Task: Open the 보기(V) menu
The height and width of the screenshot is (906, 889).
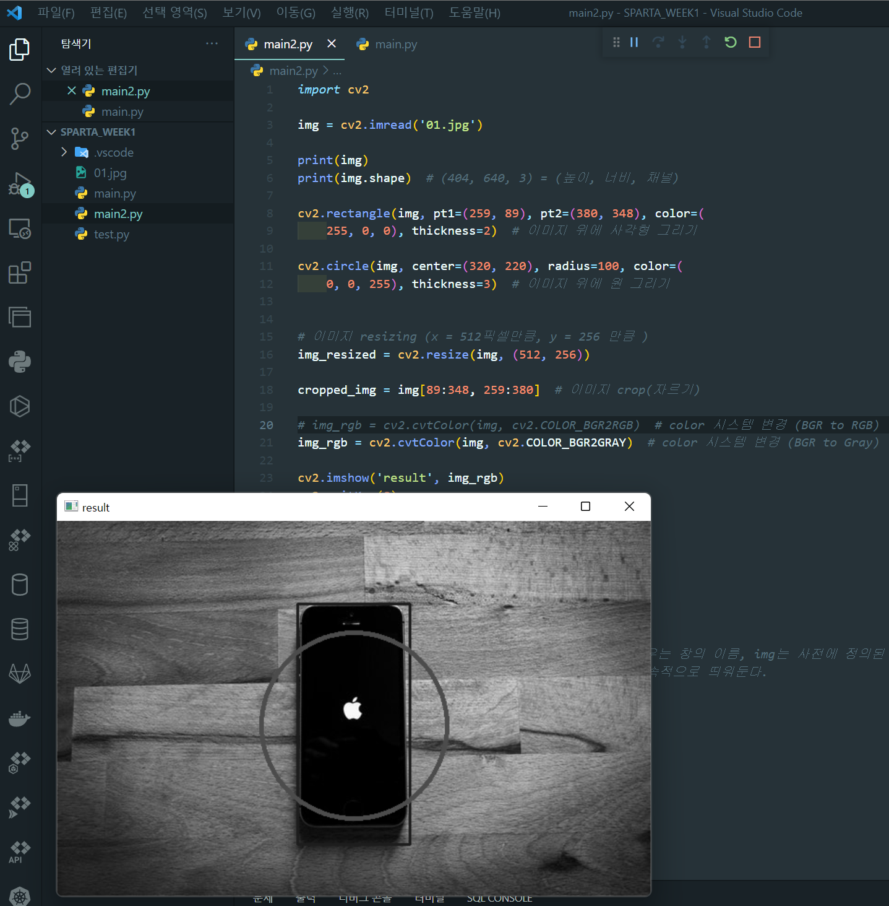Action: tap(242, 13)
